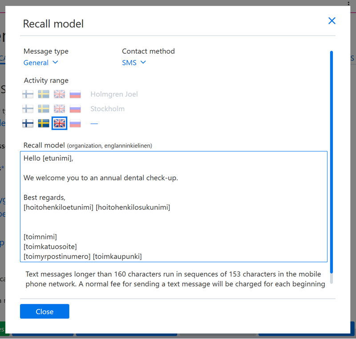Click inside the Recall model text area

tap(174, 207)
